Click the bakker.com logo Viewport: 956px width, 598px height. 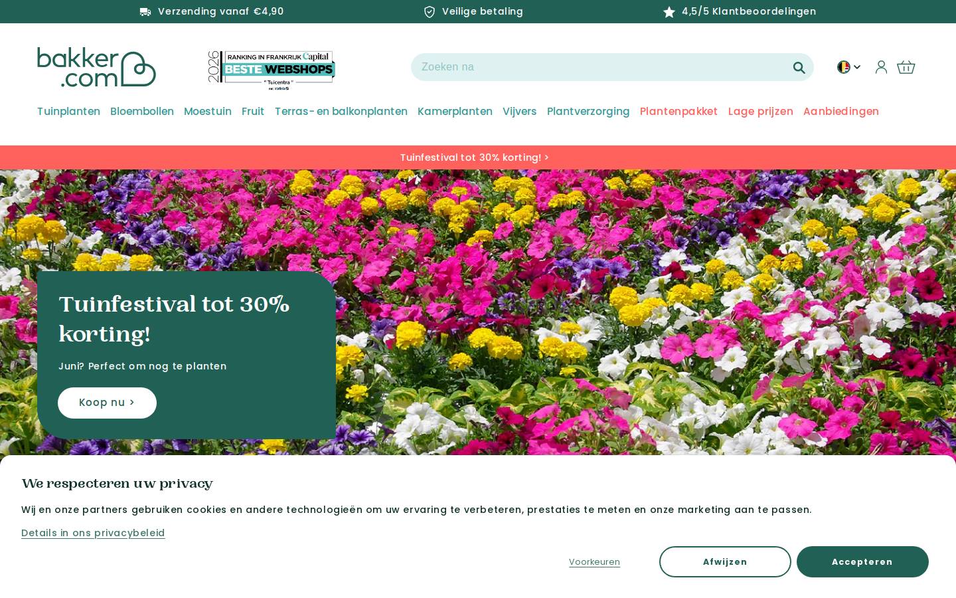(96, 67)
